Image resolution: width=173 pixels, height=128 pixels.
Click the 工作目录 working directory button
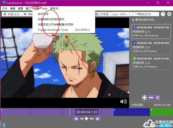pos(103,14)
